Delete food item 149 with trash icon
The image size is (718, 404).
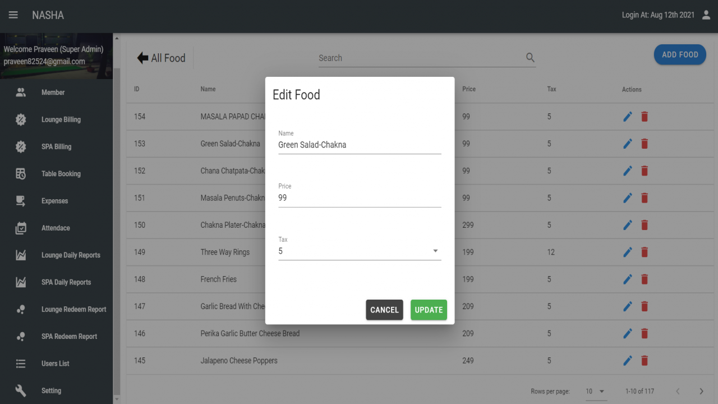point(645,252)
